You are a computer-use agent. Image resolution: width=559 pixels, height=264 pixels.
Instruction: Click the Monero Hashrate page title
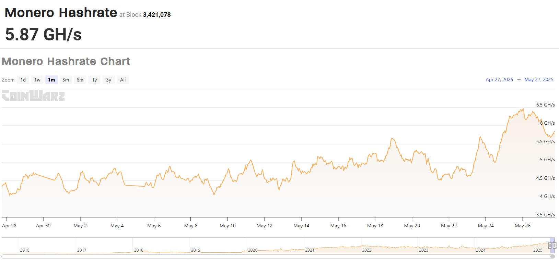(x=61, y=13)
